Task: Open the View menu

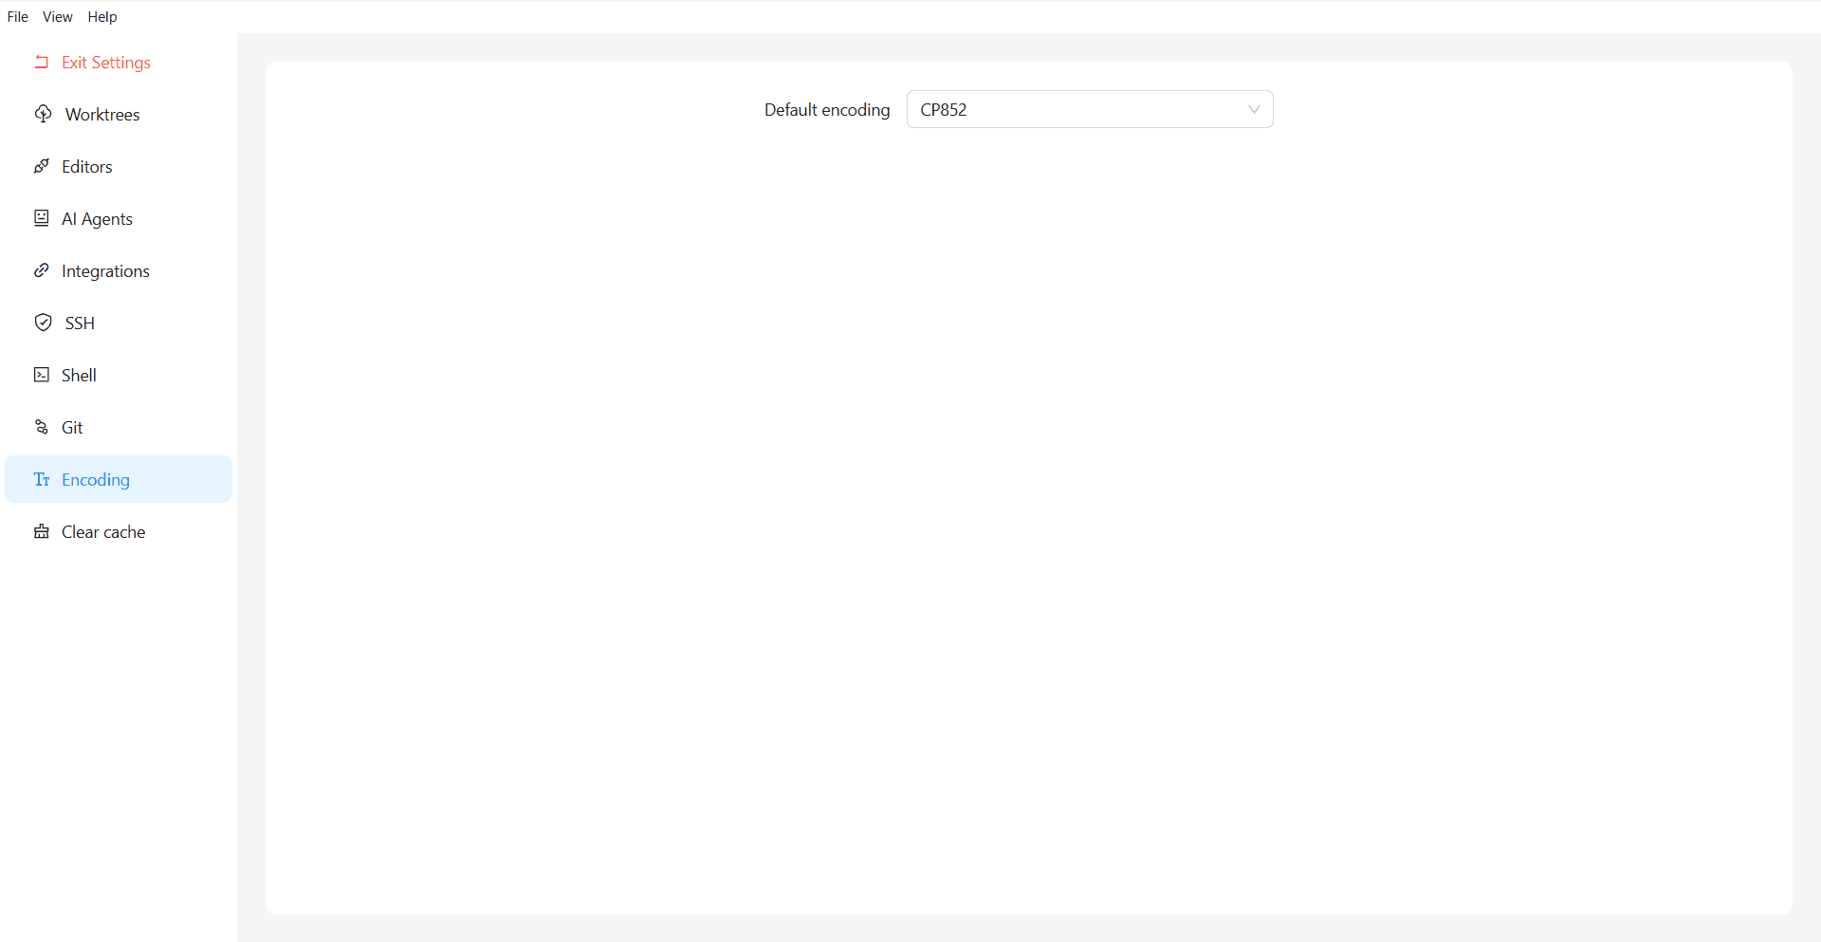Action: 58,17
